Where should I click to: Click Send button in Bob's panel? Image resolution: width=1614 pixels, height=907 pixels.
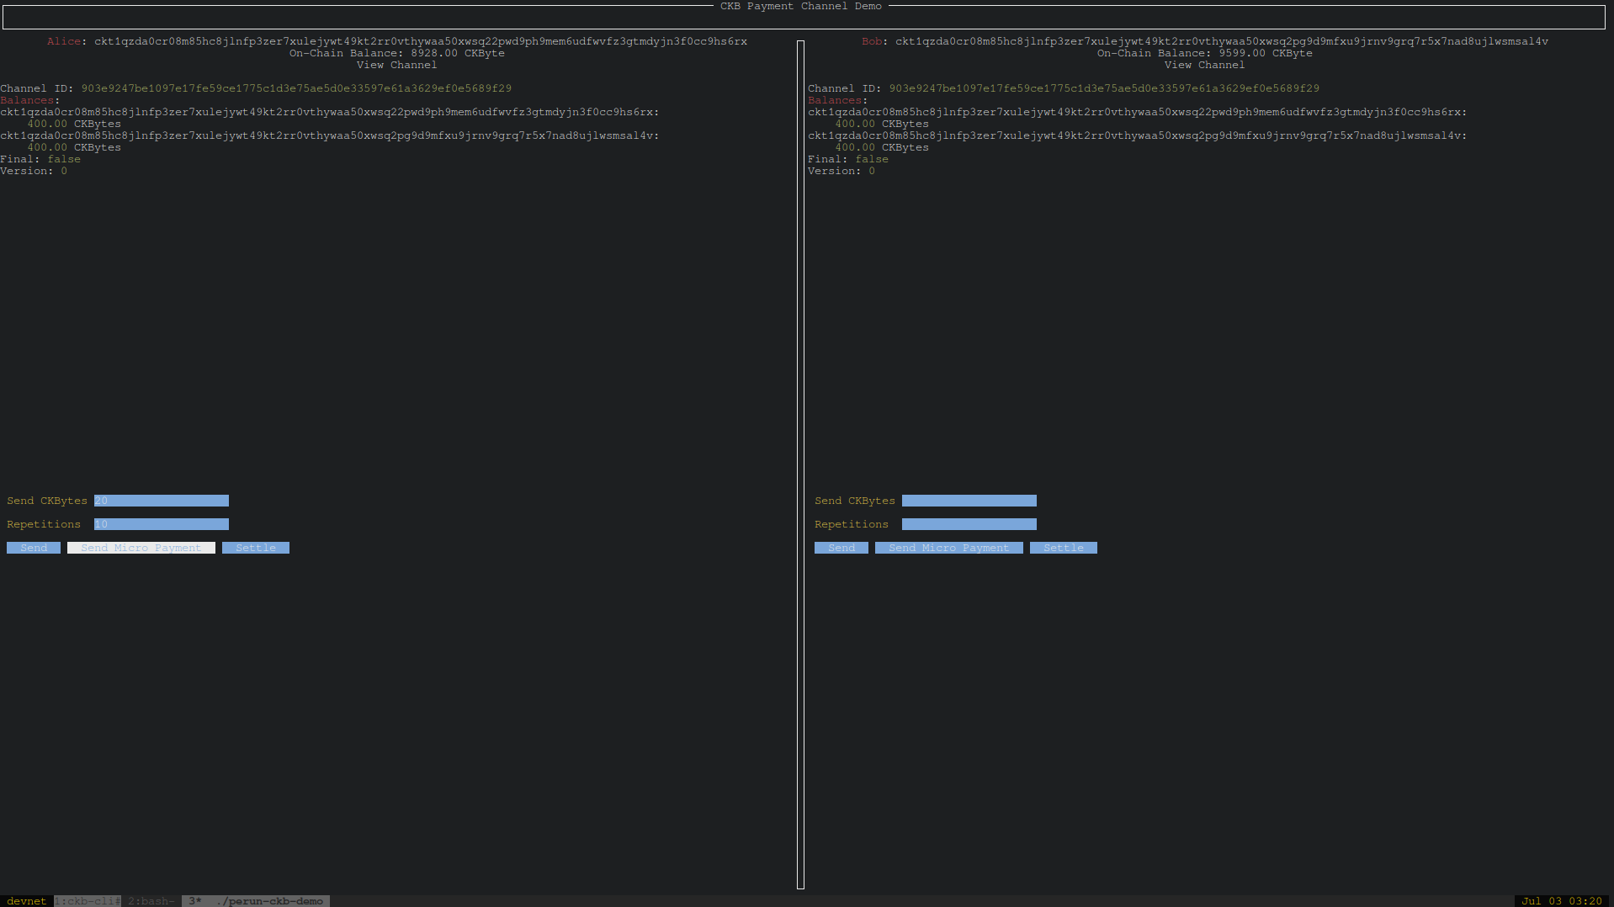[842, 548]
